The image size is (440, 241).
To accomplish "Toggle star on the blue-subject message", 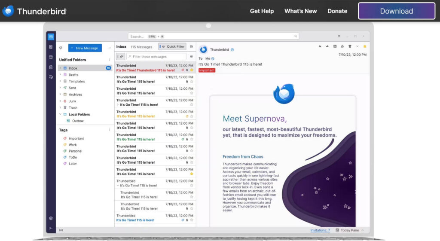I will click(192, 220).
